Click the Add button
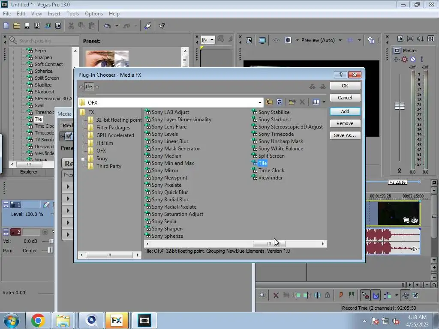Screen dimensions: 439x329 tap(345, 111)
